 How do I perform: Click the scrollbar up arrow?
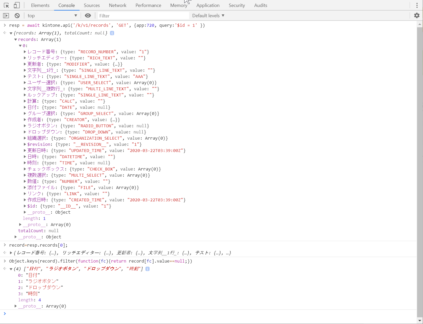[420, 24]
